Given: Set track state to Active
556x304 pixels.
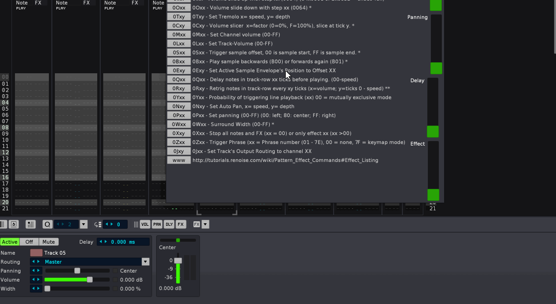Looking at the screenshot, I should point(9,242).
